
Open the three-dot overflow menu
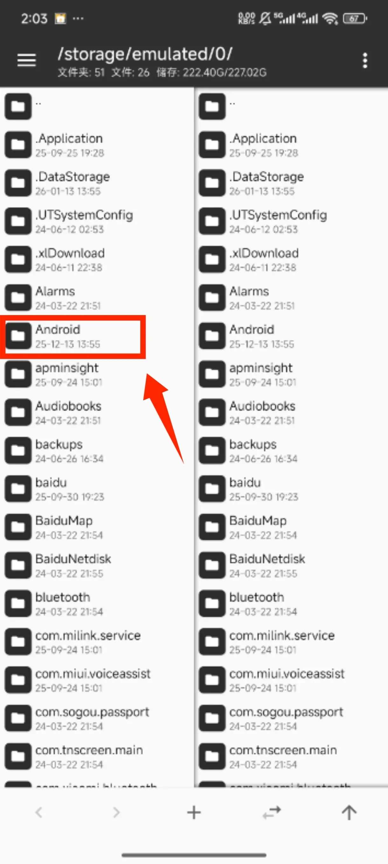pyautogui.click(x=365, y=61)
